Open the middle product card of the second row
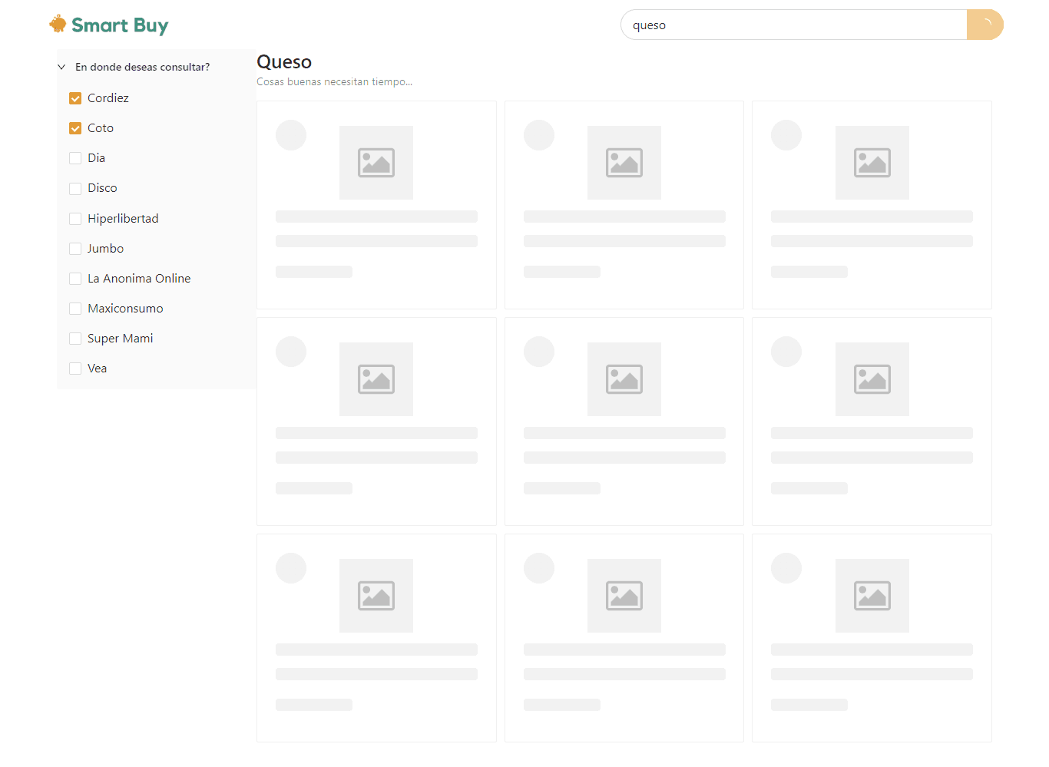 [624, 421]
